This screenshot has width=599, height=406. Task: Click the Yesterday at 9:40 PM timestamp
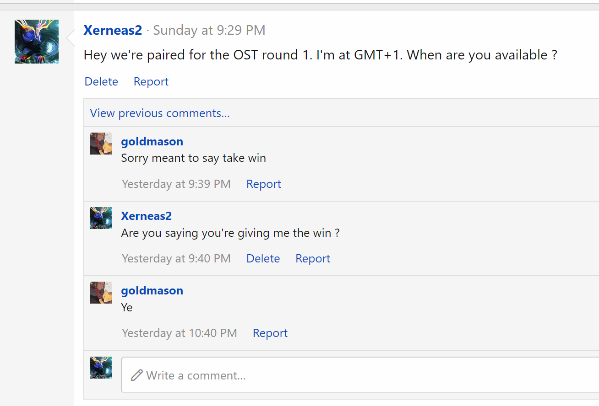(176, 258)
